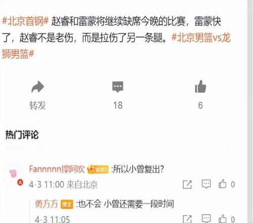
Task: Select the 热门评论 section heading
Action: click(22, 135)
